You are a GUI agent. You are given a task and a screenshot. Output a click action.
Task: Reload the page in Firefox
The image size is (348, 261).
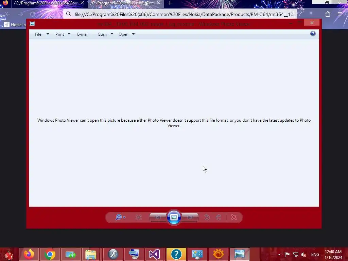[33, 14]
